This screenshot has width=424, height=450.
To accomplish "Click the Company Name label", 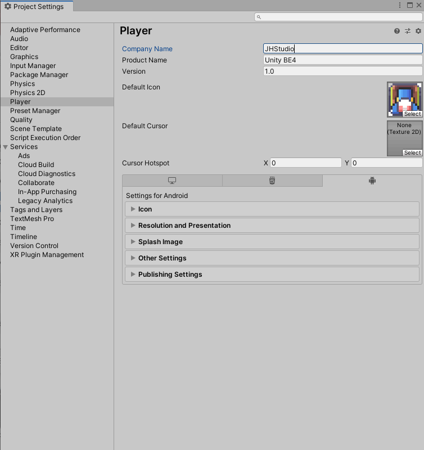I will point(147,49).
